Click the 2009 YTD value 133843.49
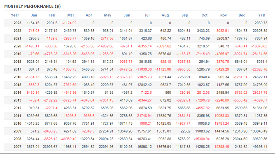Image resolution: width=275 pixels, height=154 pixels. click(x=259, y=131)
